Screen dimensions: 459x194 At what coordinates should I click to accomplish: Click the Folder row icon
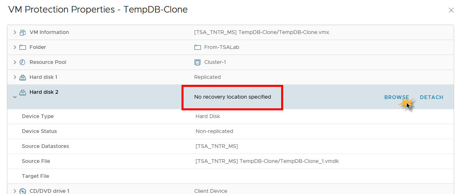pos(22,47)
